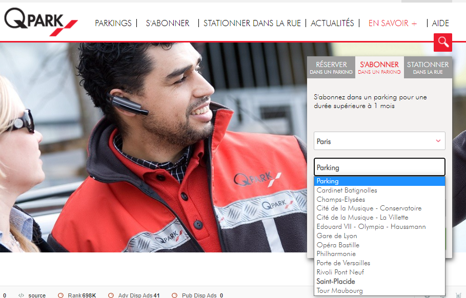Image resolution: width=466 pixels, height=298 pixels.
Task: Click the Rank 698K status bar entry
Action: (77, 295)
